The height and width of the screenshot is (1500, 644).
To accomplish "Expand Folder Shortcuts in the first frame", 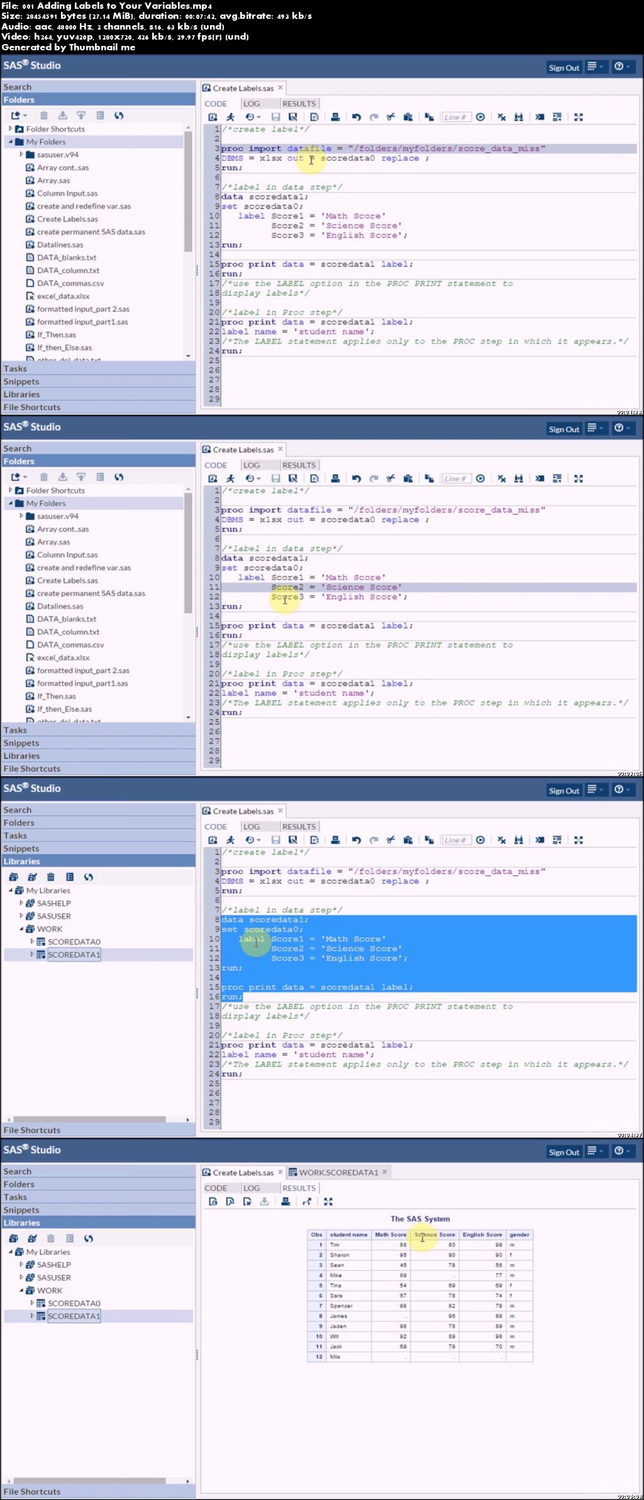I will (x=11, y=129).
